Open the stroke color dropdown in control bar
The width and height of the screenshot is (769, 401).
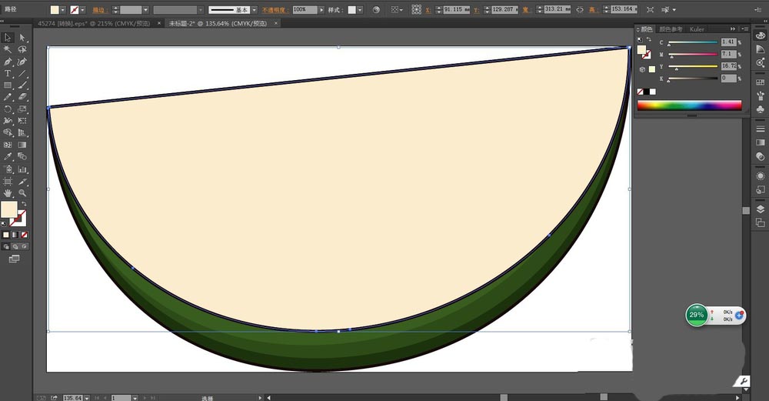(x=82, y=10)
